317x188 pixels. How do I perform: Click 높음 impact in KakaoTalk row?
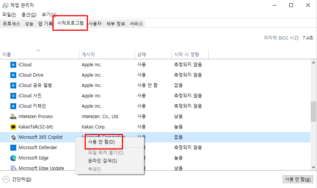[x=178, y=127]
